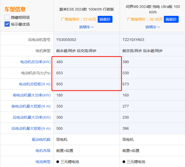Click 询底价 button for 蔚来ES8

pos(105,19)
